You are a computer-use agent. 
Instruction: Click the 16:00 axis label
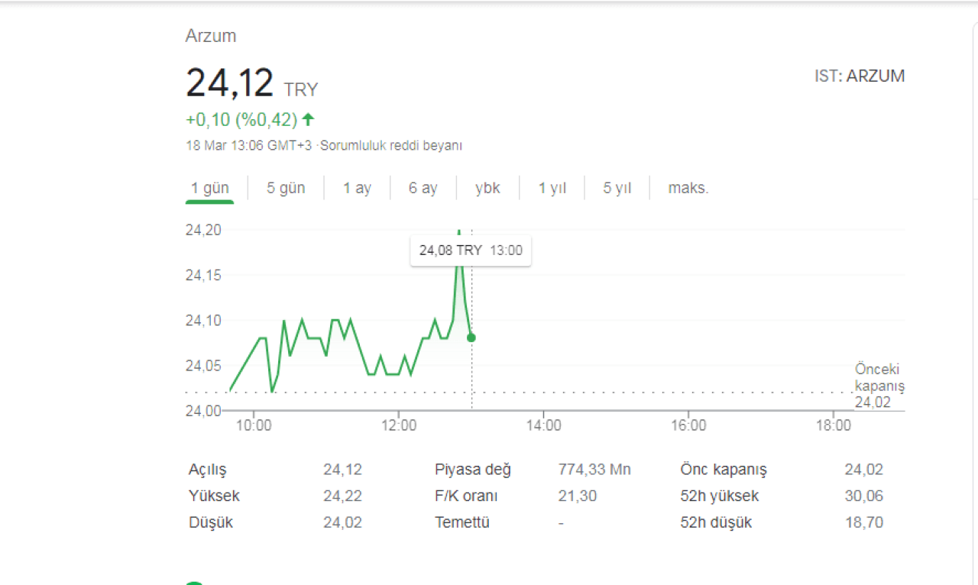coord(688,425)
